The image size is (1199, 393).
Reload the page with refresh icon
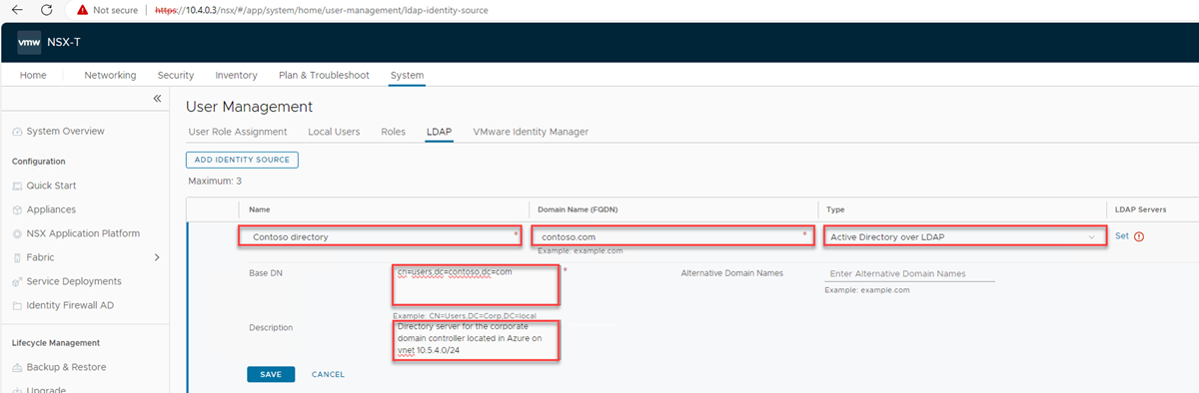(46, 9)
